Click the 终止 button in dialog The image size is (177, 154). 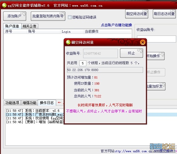pyautogui.click(x=132, y=53)
